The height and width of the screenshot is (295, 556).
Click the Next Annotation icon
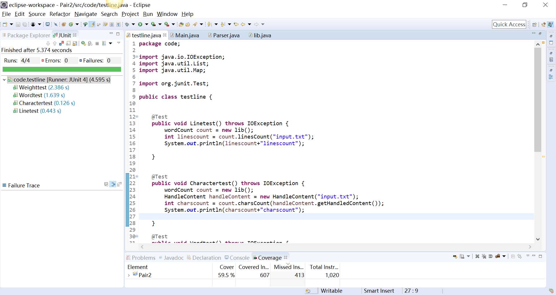pos(209,24)
